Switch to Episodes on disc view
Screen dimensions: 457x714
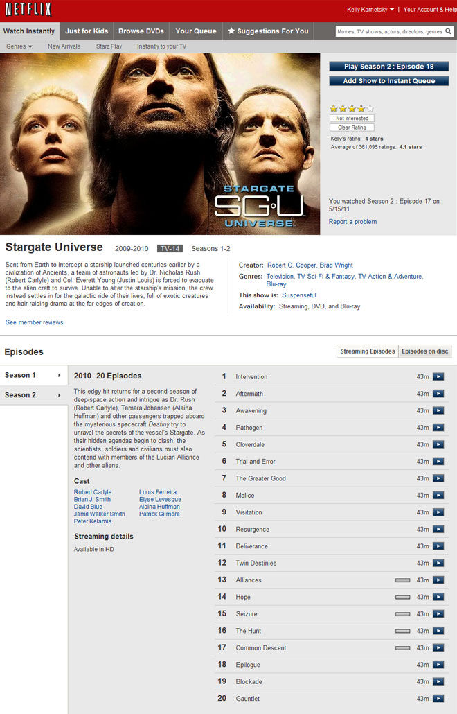click(x=424, y=351)
